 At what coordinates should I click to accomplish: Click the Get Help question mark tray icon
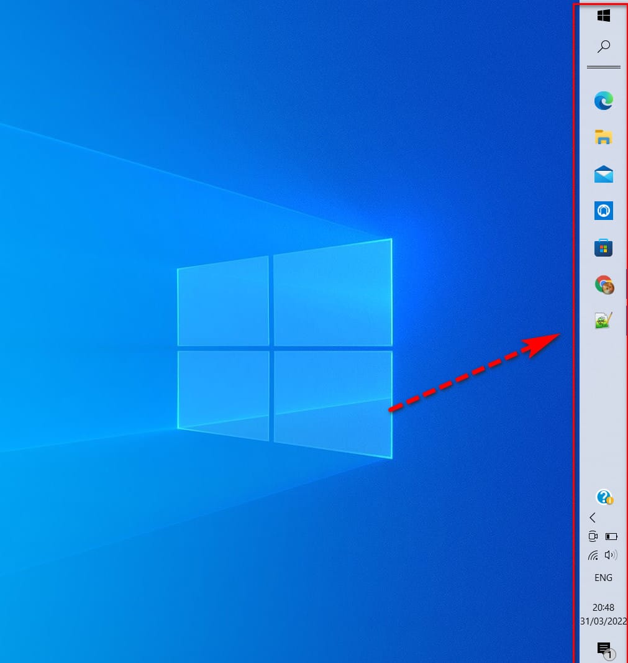[604, 497]
